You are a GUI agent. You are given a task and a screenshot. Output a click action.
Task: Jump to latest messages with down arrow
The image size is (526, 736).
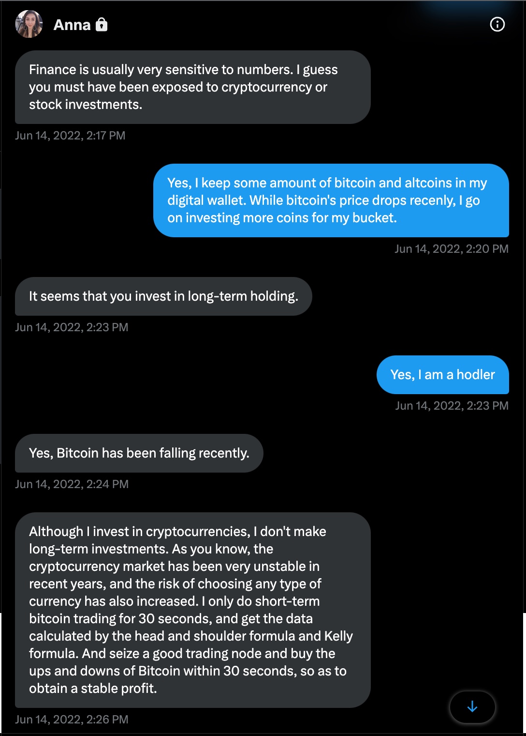[472, 707]
